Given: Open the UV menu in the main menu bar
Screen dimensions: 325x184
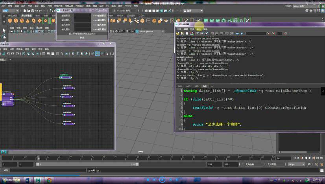Looking at the screenshot, I should pos(107,6).
